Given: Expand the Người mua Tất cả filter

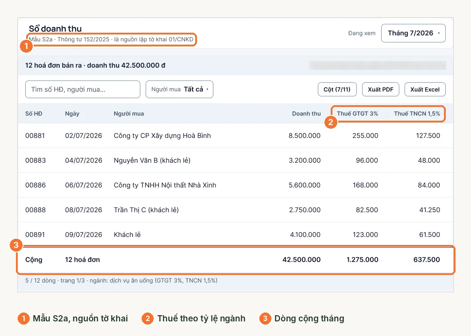Looking at the screenshot, I should coord(179,89).
